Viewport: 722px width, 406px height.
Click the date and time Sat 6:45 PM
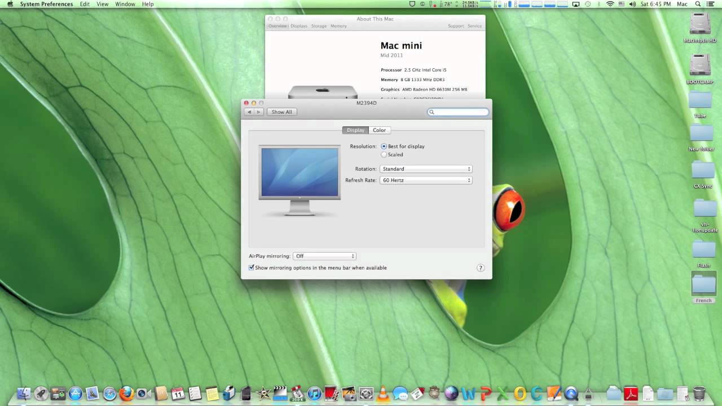pos(655,4)
